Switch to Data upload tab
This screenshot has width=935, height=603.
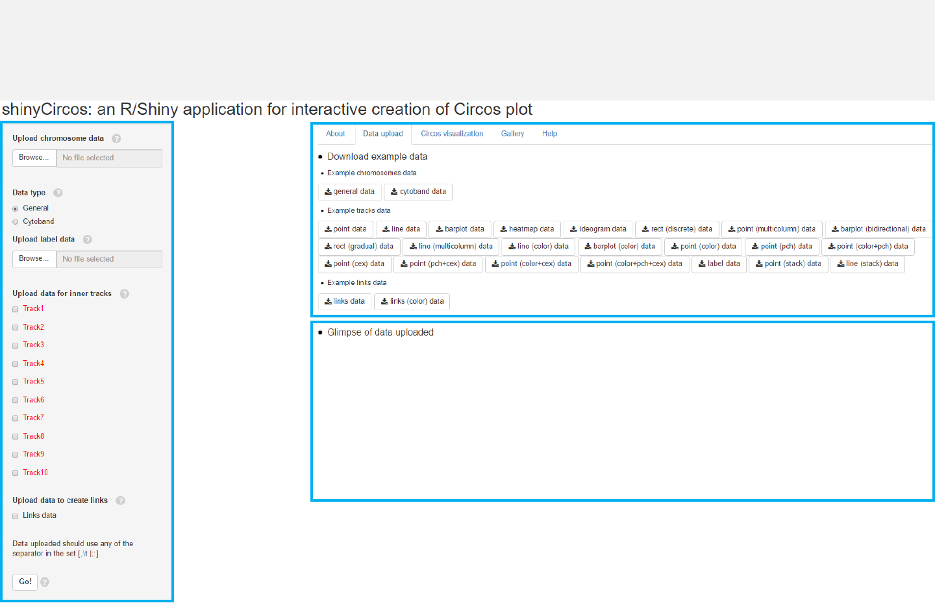(383, 134)
